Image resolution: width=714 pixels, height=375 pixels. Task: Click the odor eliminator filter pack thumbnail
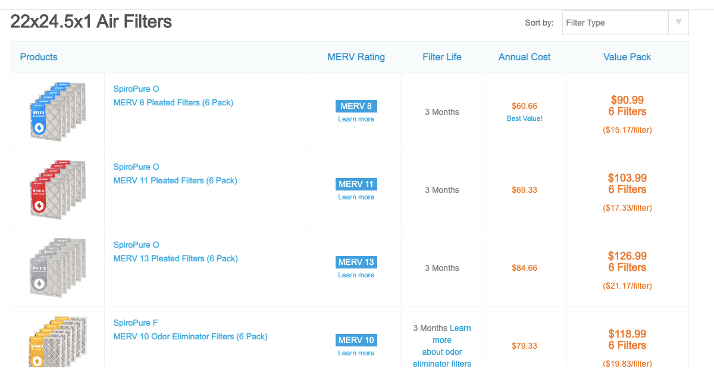[57, 342]
